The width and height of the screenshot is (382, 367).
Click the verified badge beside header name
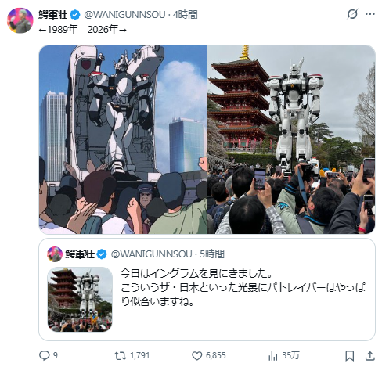pos(75,15)
